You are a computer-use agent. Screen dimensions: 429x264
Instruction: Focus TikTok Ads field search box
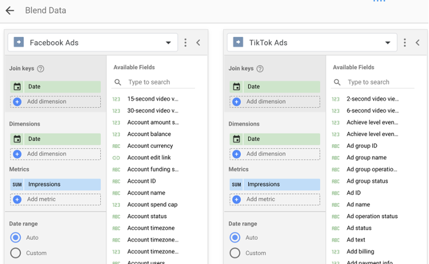pyautogui.click(x=372, y=82)
